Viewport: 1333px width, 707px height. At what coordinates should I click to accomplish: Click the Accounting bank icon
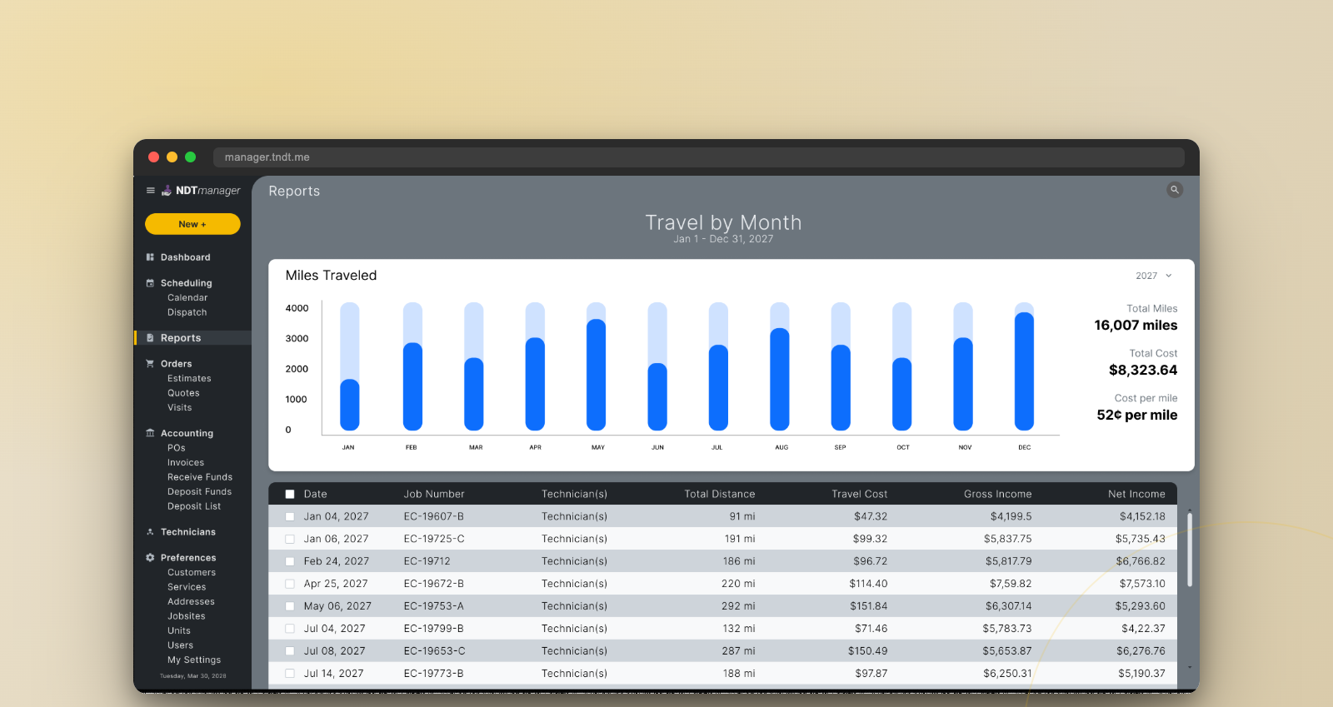(150, 433)
